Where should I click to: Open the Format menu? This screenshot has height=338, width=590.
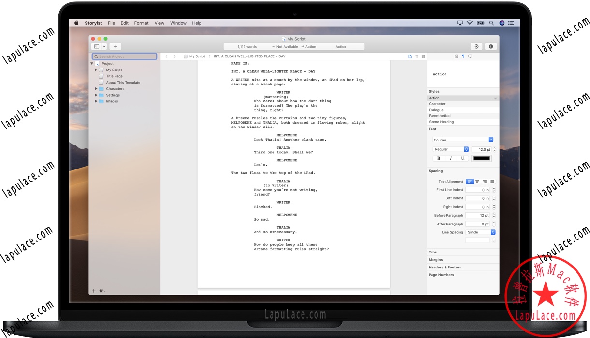tap(142, 23)
